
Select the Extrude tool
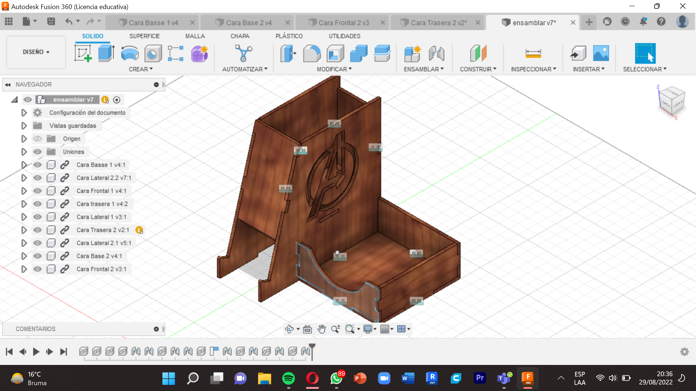point(105,53)
